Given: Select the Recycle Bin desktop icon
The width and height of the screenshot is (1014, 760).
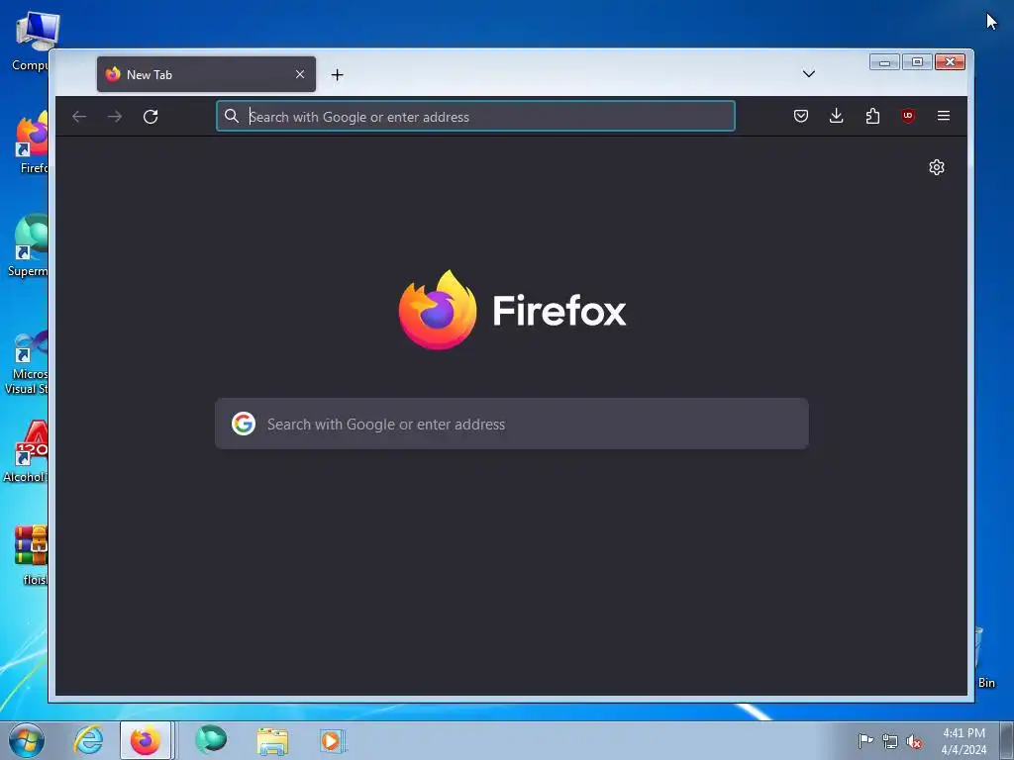Looking at the screenshot, I should [x=985, y=657].
